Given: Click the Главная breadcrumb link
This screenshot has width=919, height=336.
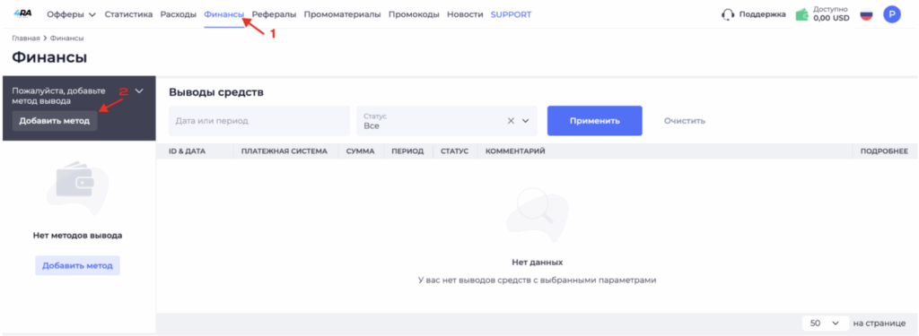Looking at the screenshot, I should click(x=26, y=38).
